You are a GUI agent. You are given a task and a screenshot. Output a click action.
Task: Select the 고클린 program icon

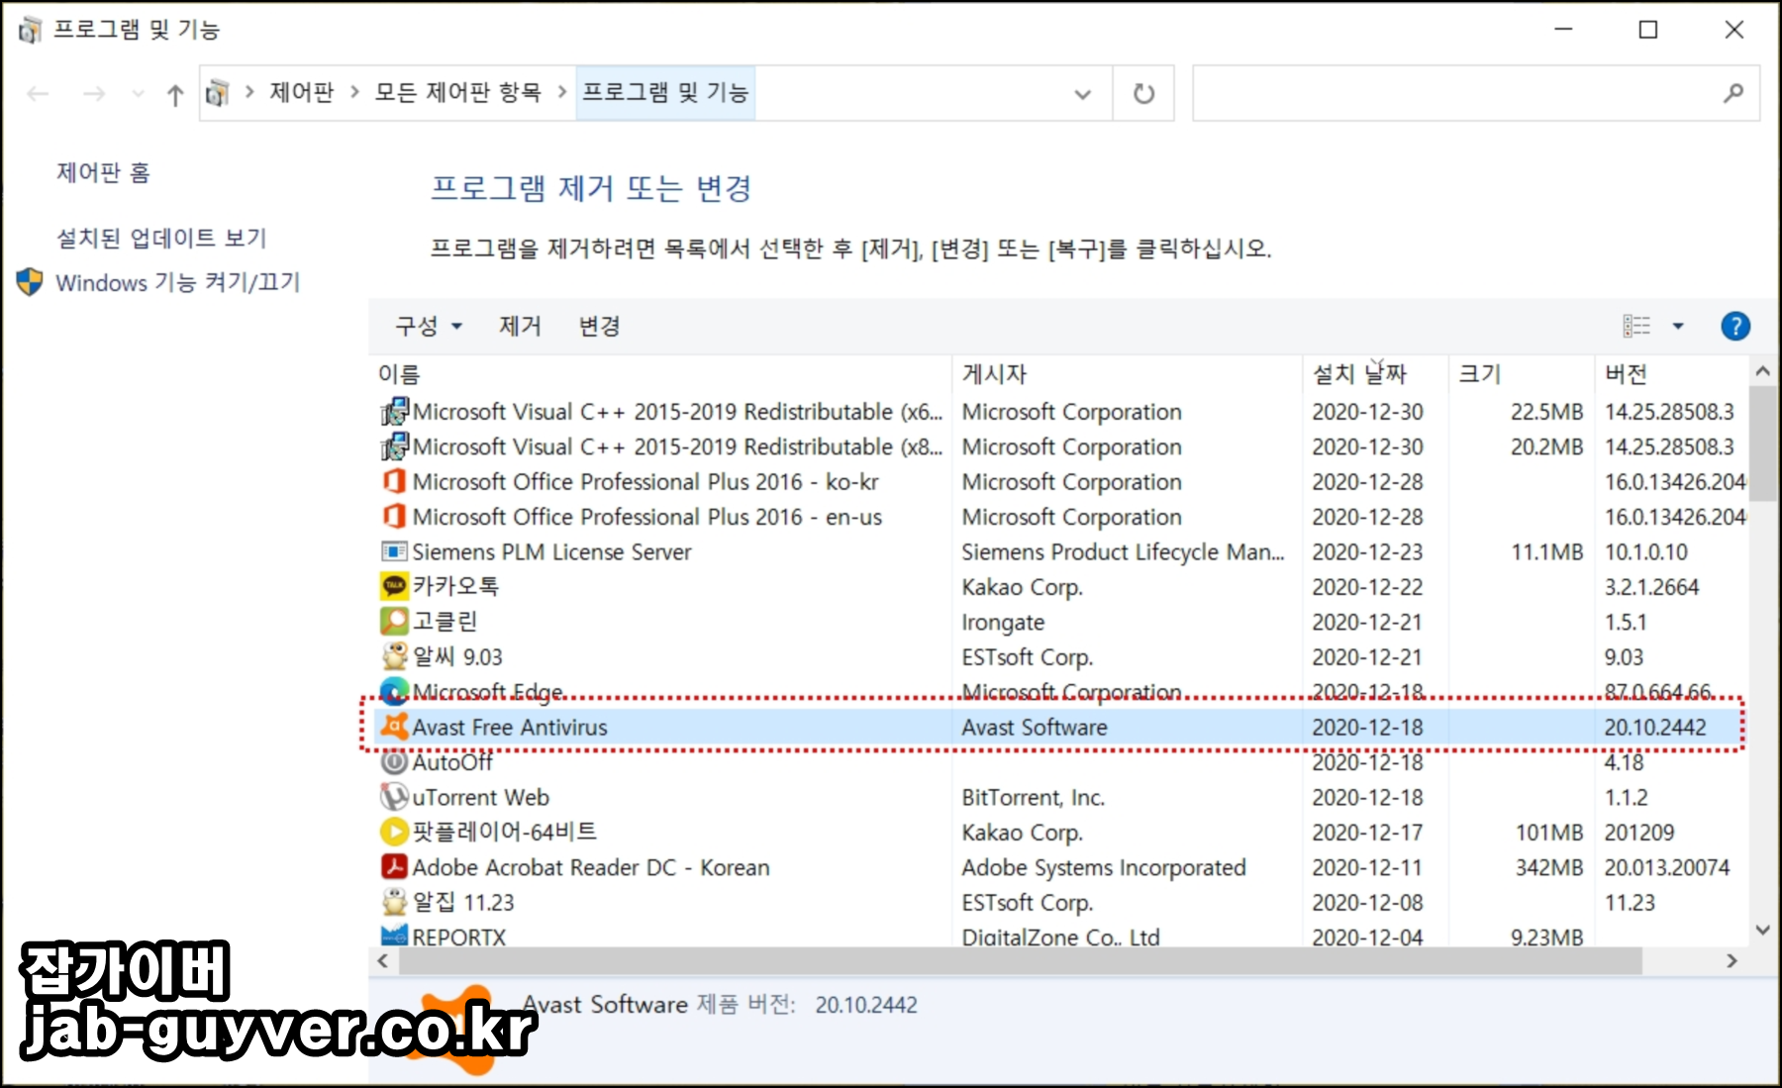coord(394,622)
